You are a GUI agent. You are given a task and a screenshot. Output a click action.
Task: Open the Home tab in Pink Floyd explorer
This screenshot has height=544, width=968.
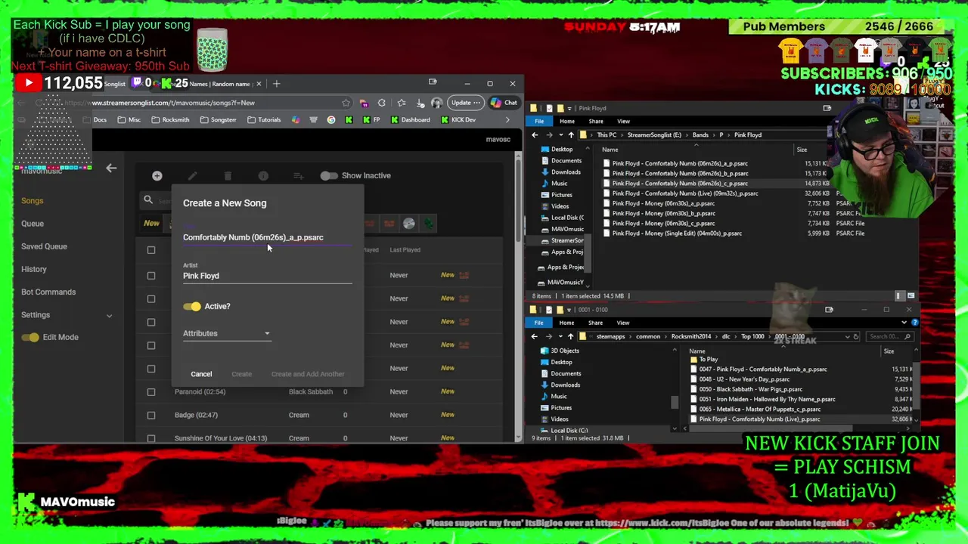point(567,121)
